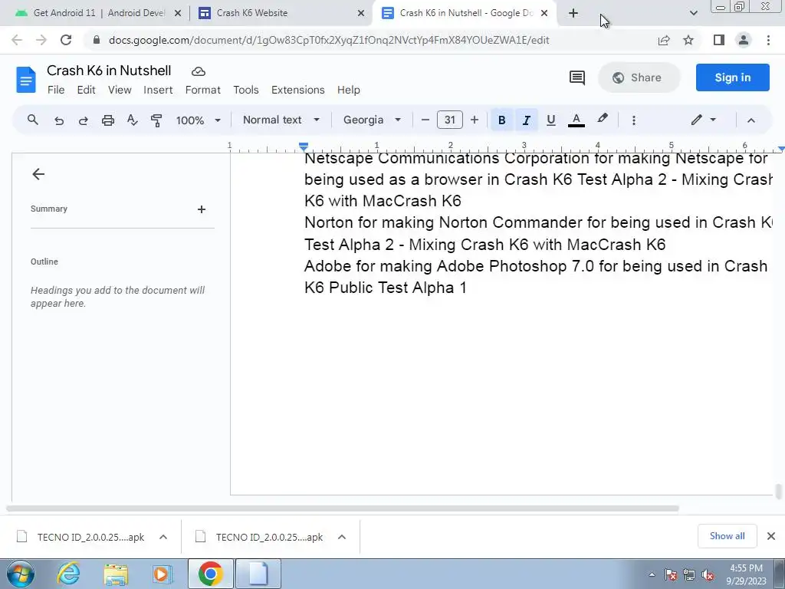Viewport: 785px width, 589px height.
Task: Undo the last edit
Action: [x=58, y=120]
